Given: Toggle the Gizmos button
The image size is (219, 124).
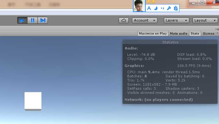Looking at the screenshot, I should [208, 34].
